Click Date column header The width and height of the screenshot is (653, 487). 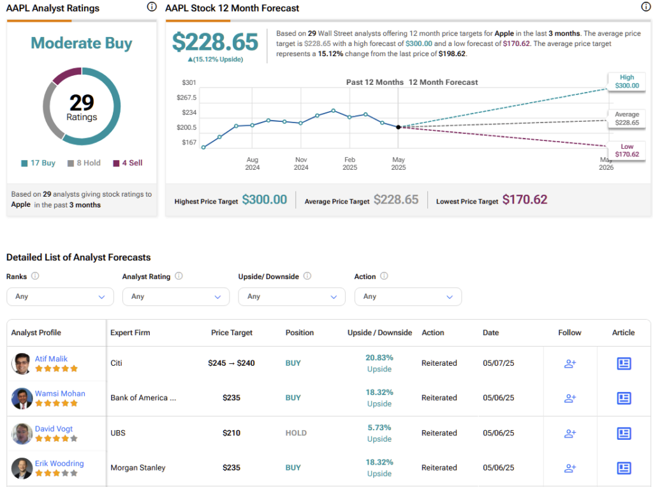(x=490, y=333)
